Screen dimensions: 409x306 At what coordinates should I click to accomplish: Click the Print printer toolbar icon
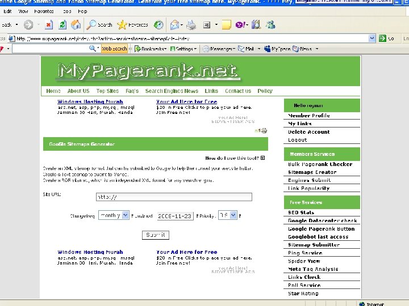point(191,25)
